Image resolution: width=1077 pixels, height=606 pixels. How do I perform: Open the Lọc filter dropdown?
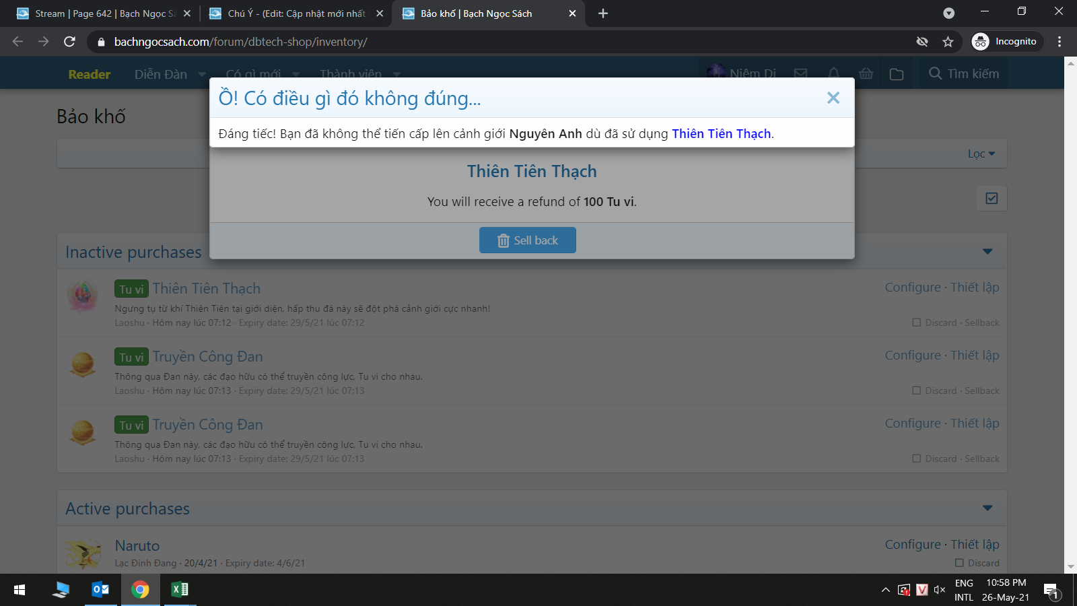(x=981, y=154)
